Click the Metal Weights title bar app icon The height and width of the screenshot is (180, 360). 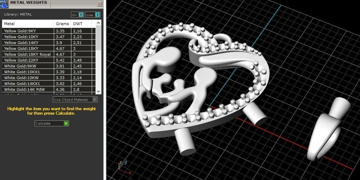pos(4,4)
